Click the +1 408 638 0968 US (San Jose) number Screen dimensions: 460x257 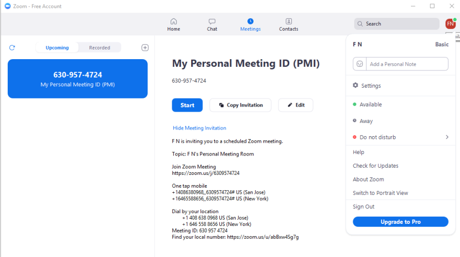(215, 218)
